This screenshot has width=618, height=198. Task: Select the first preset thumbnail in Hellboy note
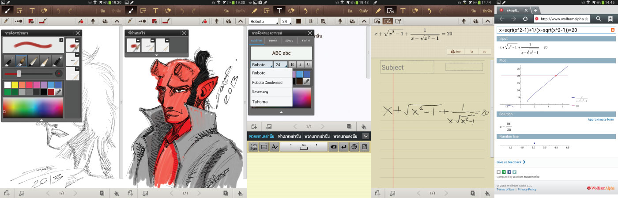(x=134, y=44)
